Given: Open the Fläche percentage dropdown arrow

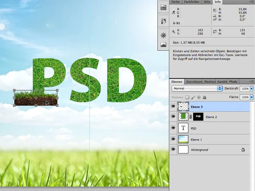Looking at the screenshot, I should [251, 97].
